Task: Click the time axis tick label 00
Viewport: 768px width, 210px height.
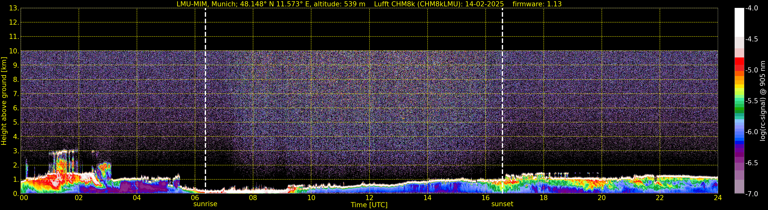Action: (24, 198)
